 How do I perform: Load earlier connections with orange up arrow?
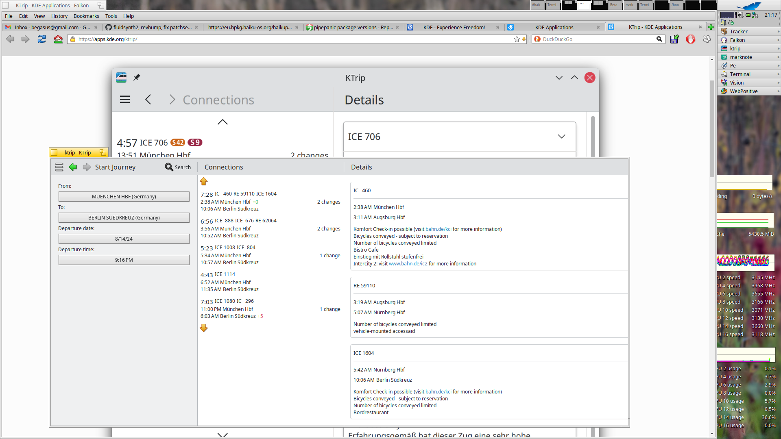[204, 181]
